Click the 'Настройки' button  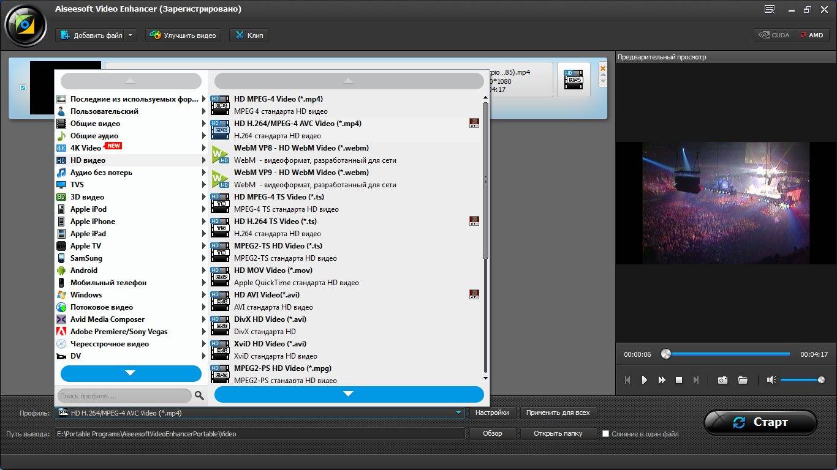(492, 413)
